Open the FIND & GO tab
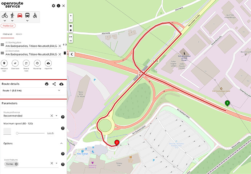Screen dimensions: 251x174 pos(7,34)
